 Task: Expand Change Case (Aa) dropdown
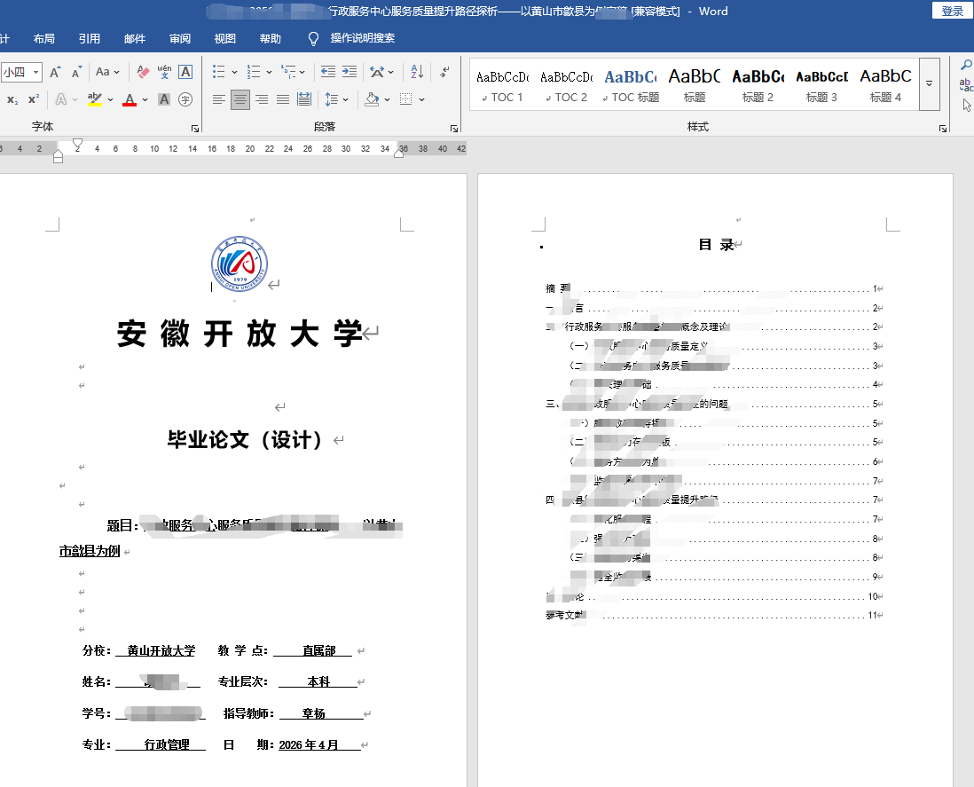coord(107,72)
